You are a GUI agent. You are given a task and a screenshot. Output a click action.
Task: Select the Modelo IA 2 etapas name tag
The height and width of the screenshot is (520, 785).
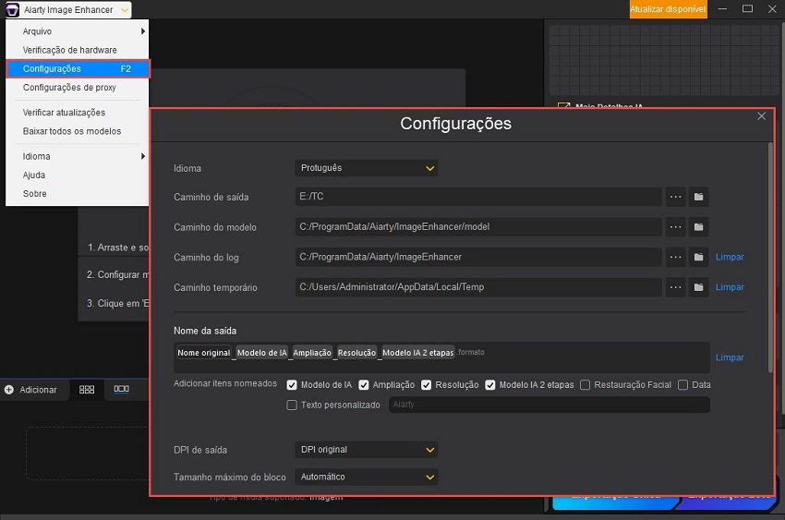(x=418, y=352)
